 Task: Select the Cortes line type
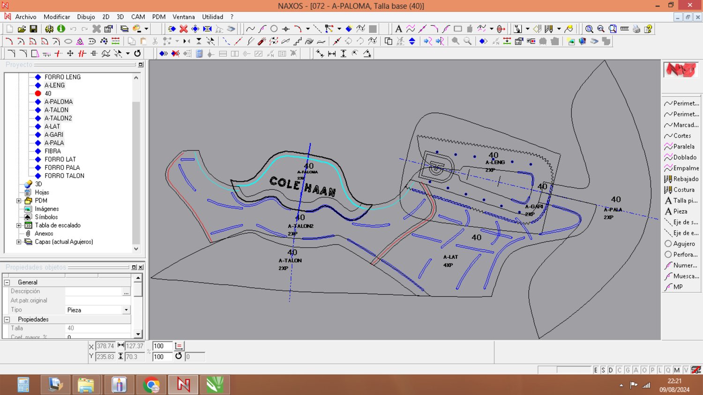[x=678, y=136]
